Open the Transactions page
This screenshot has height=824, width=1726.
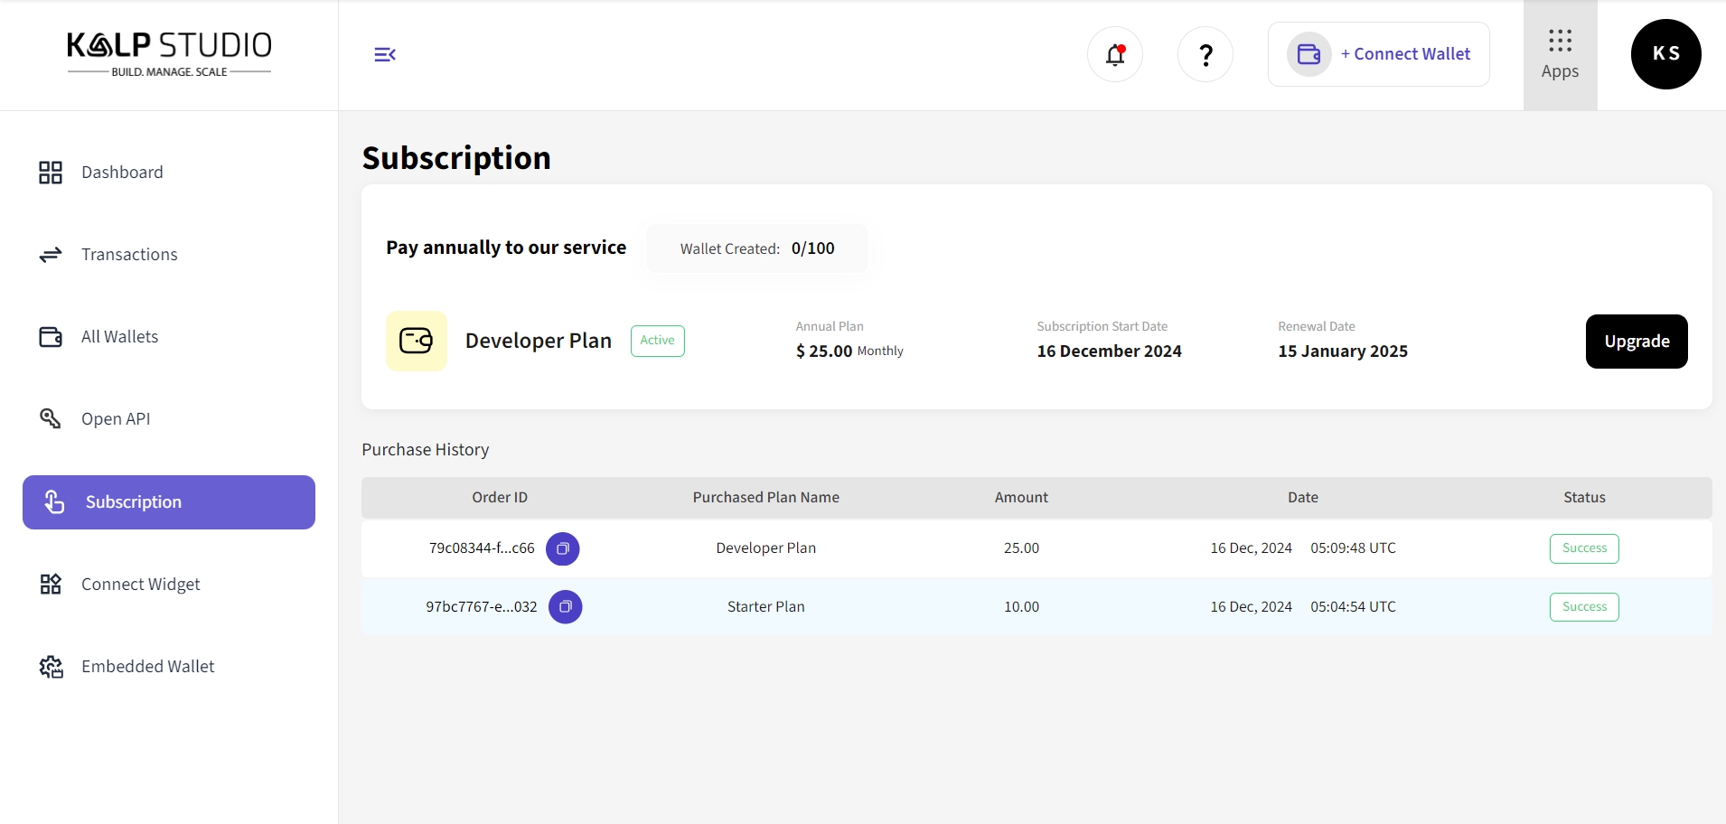click(x=129, y=255)
